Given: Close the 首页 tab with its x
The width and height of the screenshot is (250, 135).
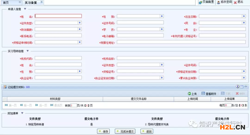Looking at the screenshot, I should (x=20, y=2).
